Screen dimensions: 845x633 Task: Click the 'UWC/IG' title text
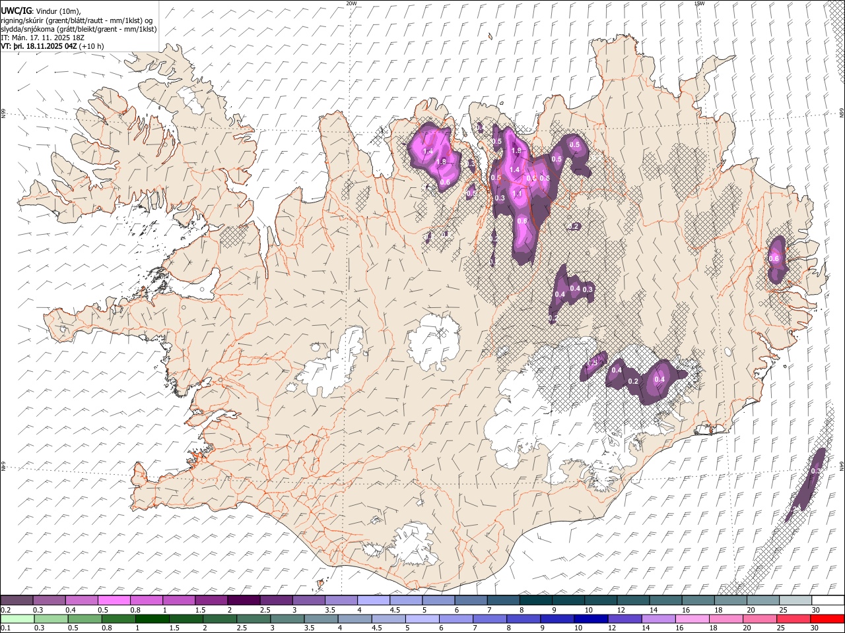pyautogui.click(x=16, y=11)
